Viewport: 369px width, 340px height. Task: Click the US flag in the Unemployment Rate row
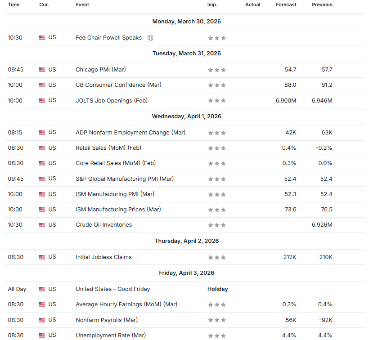[42, 335]
